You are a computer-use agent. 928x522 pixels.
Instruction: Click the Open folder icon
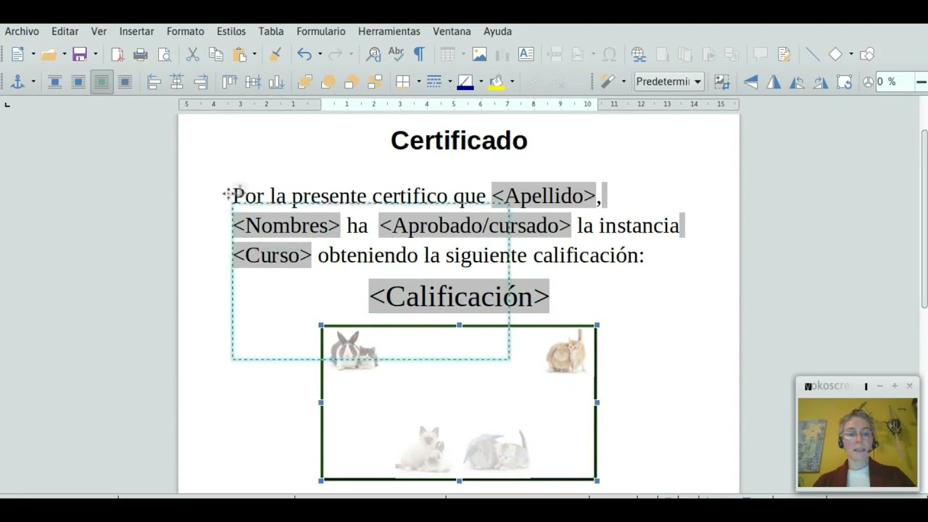pos(49,54)
